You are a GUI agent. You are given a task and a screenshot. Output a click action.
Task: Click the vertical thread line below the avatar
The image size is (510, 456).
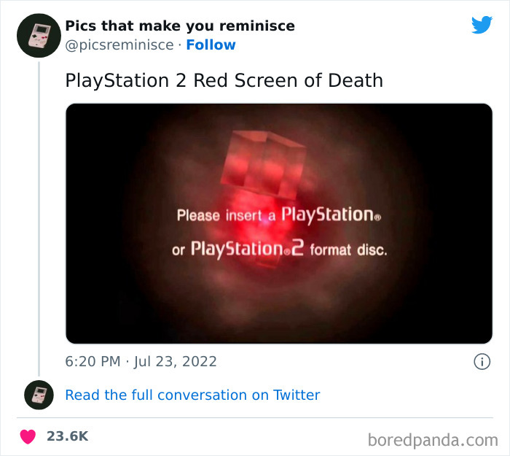(x=38, y=219)
